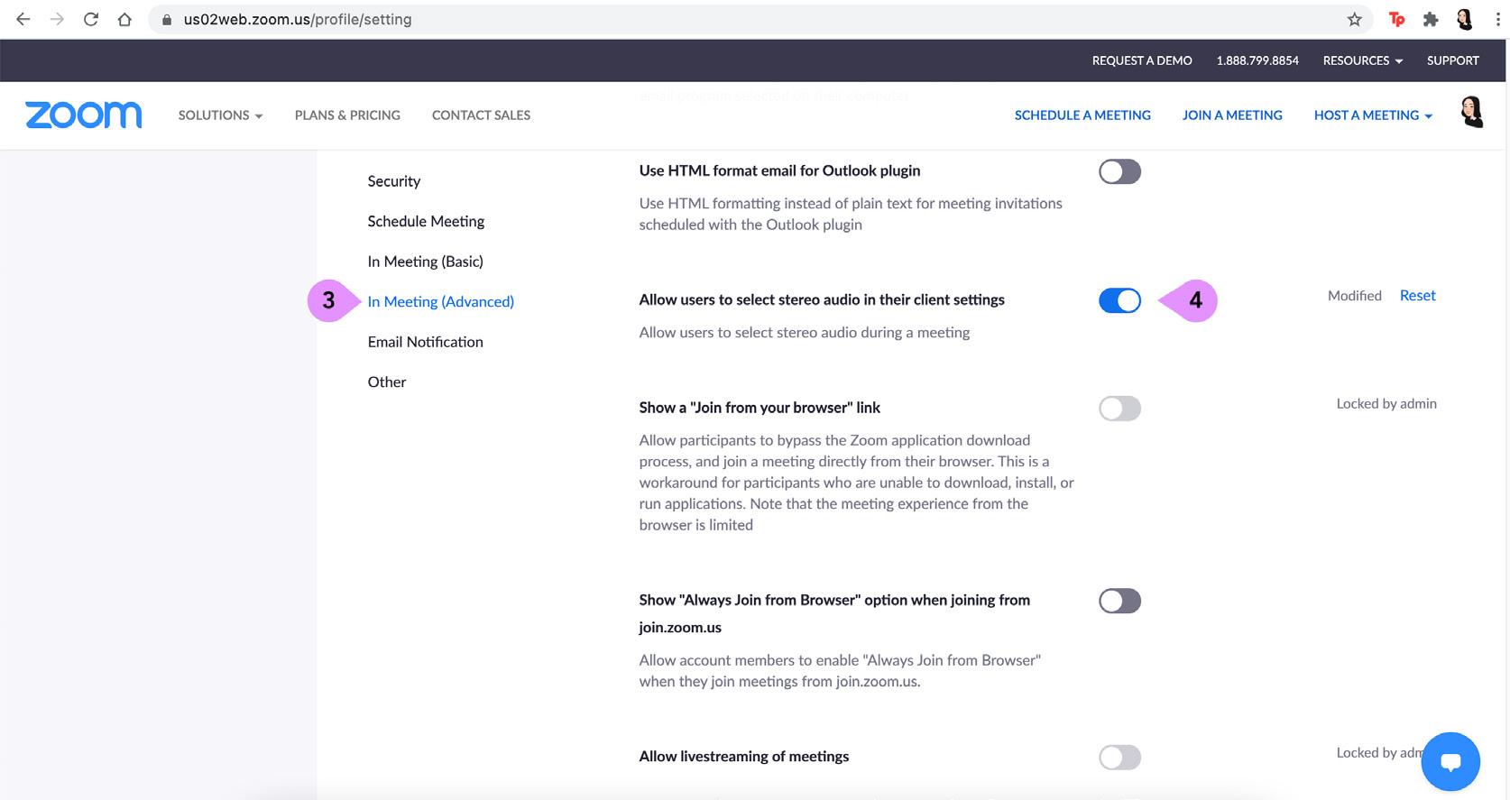
Task: Click Contact Sales link
Action: (x=481, y=115)
